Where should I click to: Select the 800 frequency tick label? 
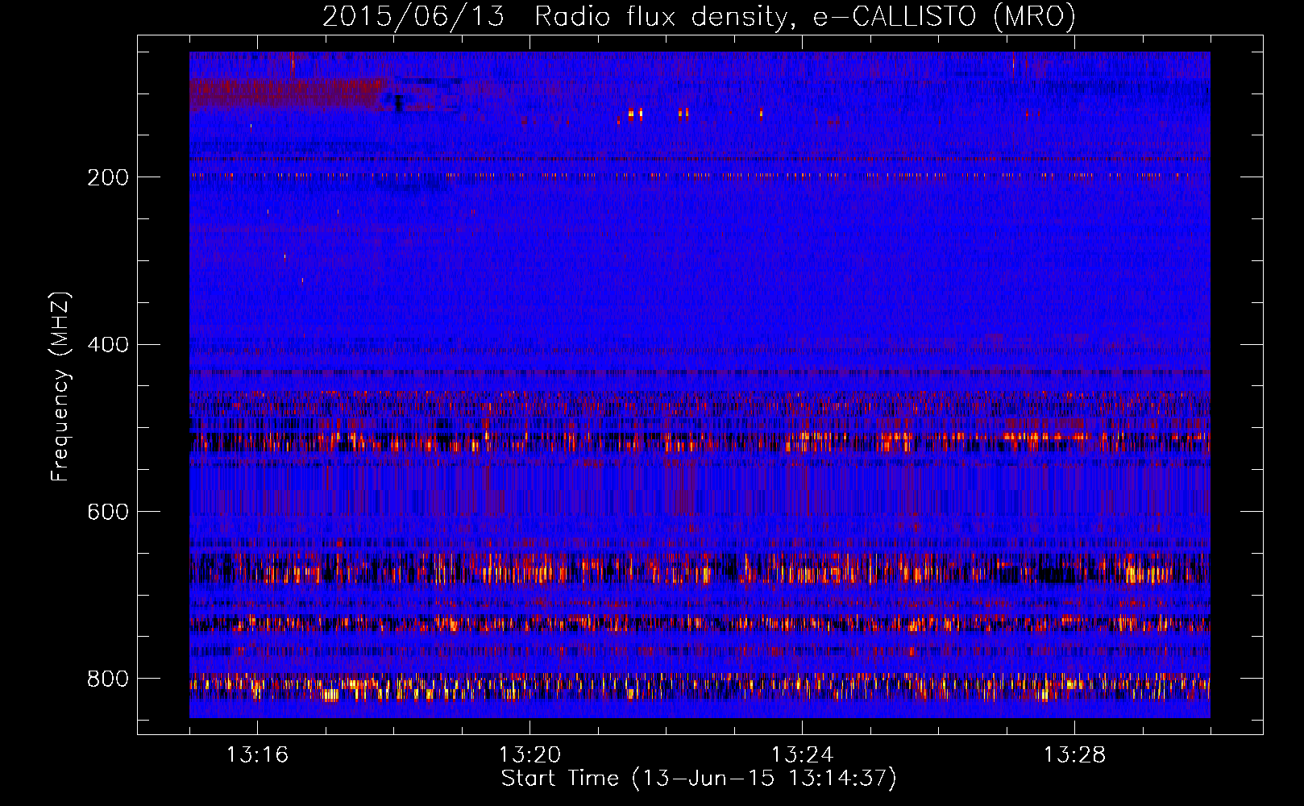(x=108, y=679)
